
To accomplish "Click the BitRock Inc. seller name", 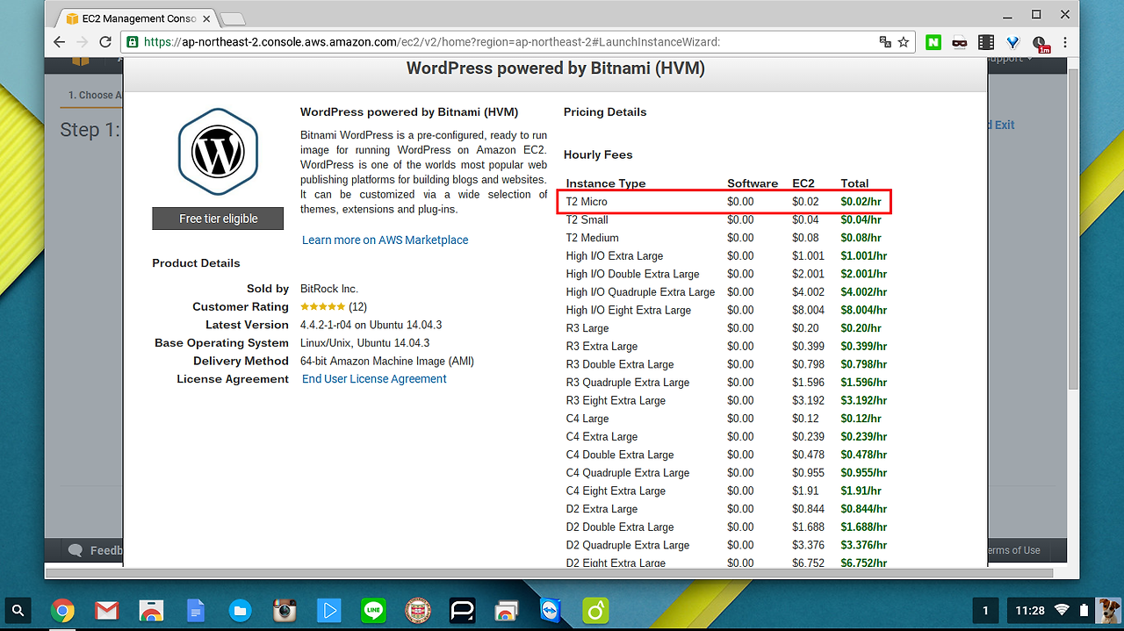I will (x=329, y=289).
